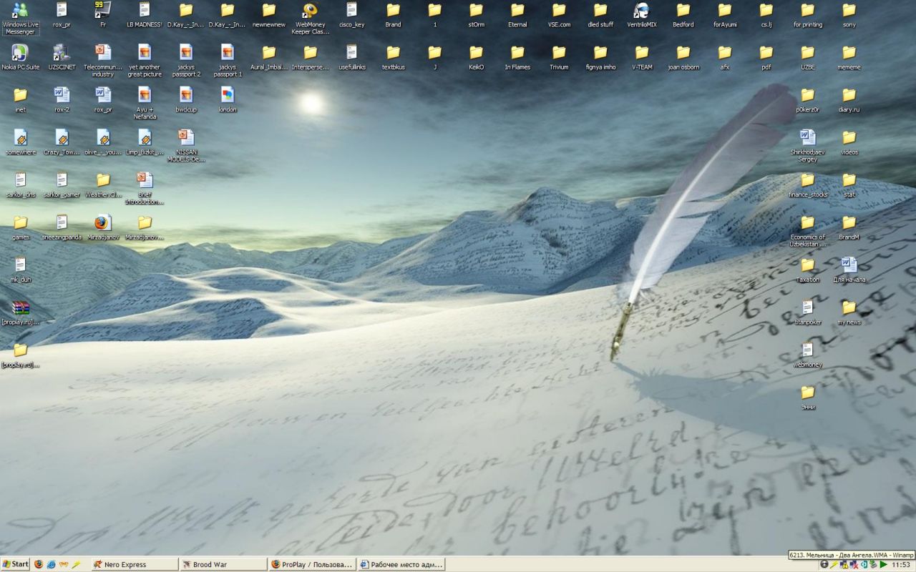
Task: Open Internet Explorer from Quick Launch
Action: [51, 564]
